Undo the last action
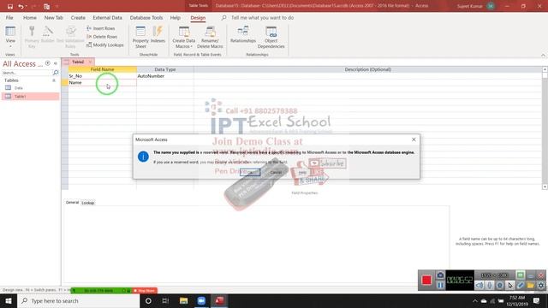Viewport: 548px width, 308px height. 21,6
